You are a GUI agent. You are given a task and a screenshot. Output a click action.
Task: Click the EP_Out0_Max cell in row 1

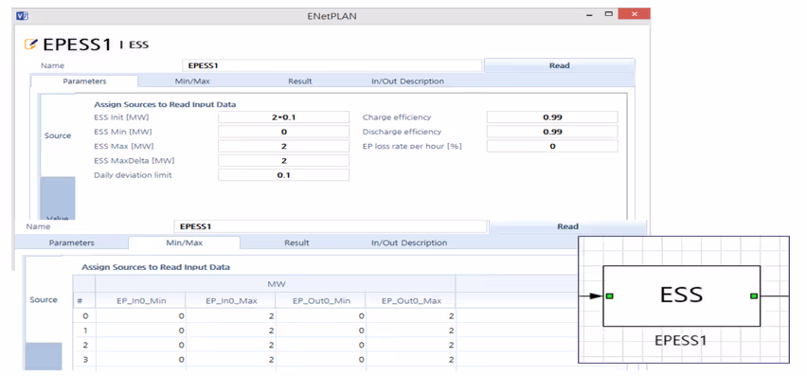(411, 331)
